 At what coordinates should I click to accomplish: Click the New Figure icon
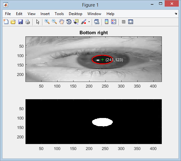coord(6,22)
